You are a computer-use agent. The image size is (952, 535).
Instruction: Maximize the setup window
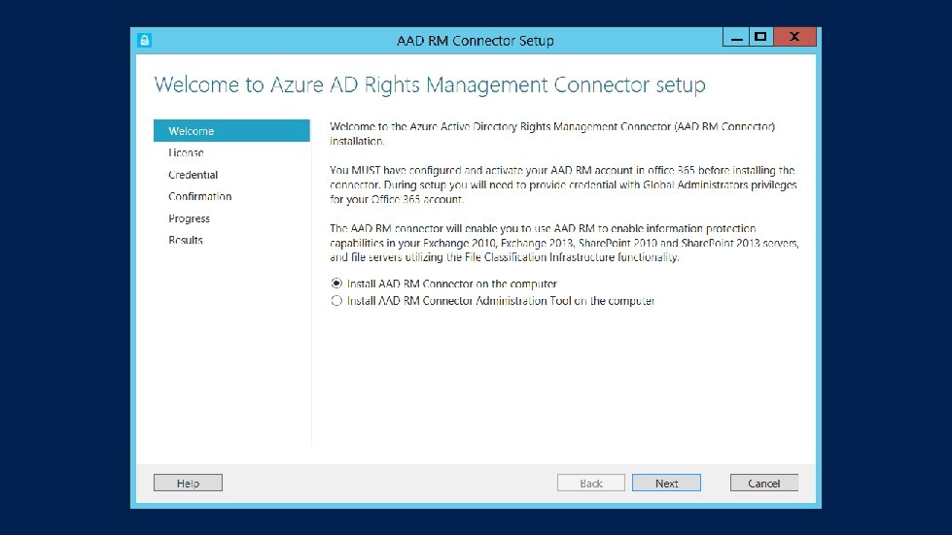(760, 37)
